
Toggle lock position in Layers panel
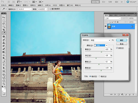[x=115, y=22]
